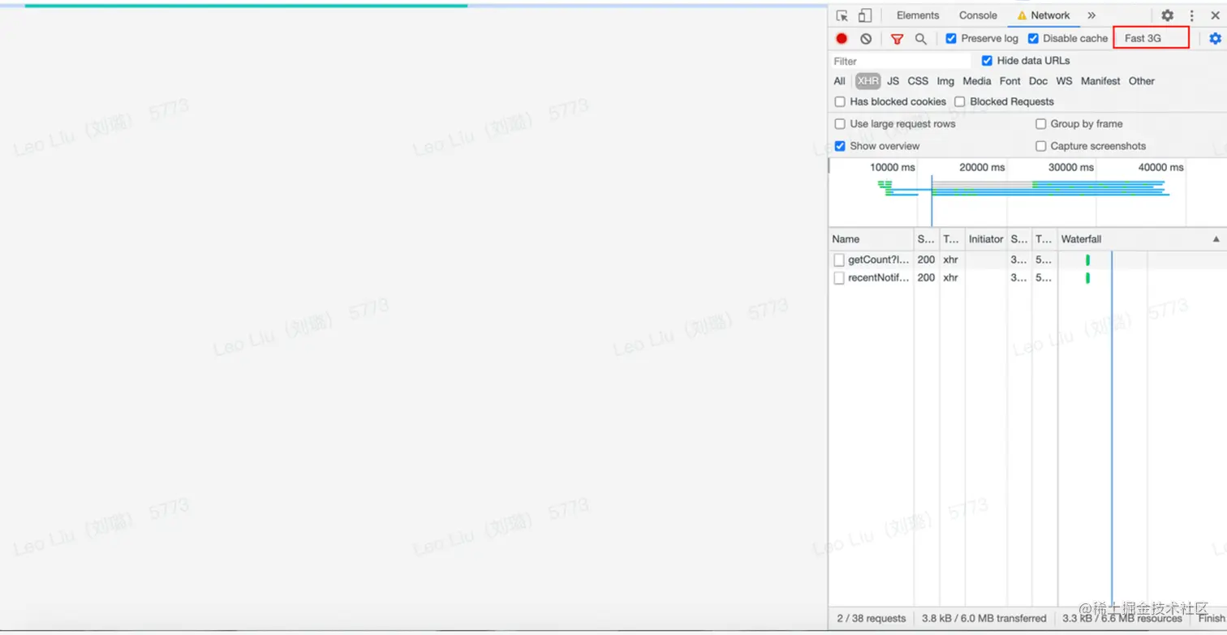Click the 20000 ms overview timeline label
Viewport: 1227px width, 635px height.
(982, 167)
